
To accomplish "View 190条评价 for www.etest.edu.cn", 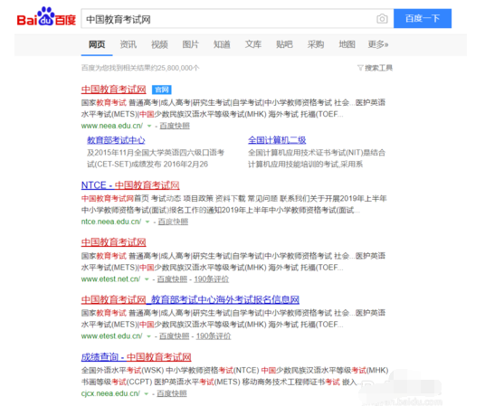I will [214, 336].
